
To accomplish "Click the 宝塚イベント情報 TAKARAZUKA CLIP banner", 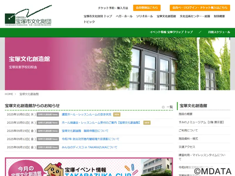I will pyautogui.click(x=89, y=167).
